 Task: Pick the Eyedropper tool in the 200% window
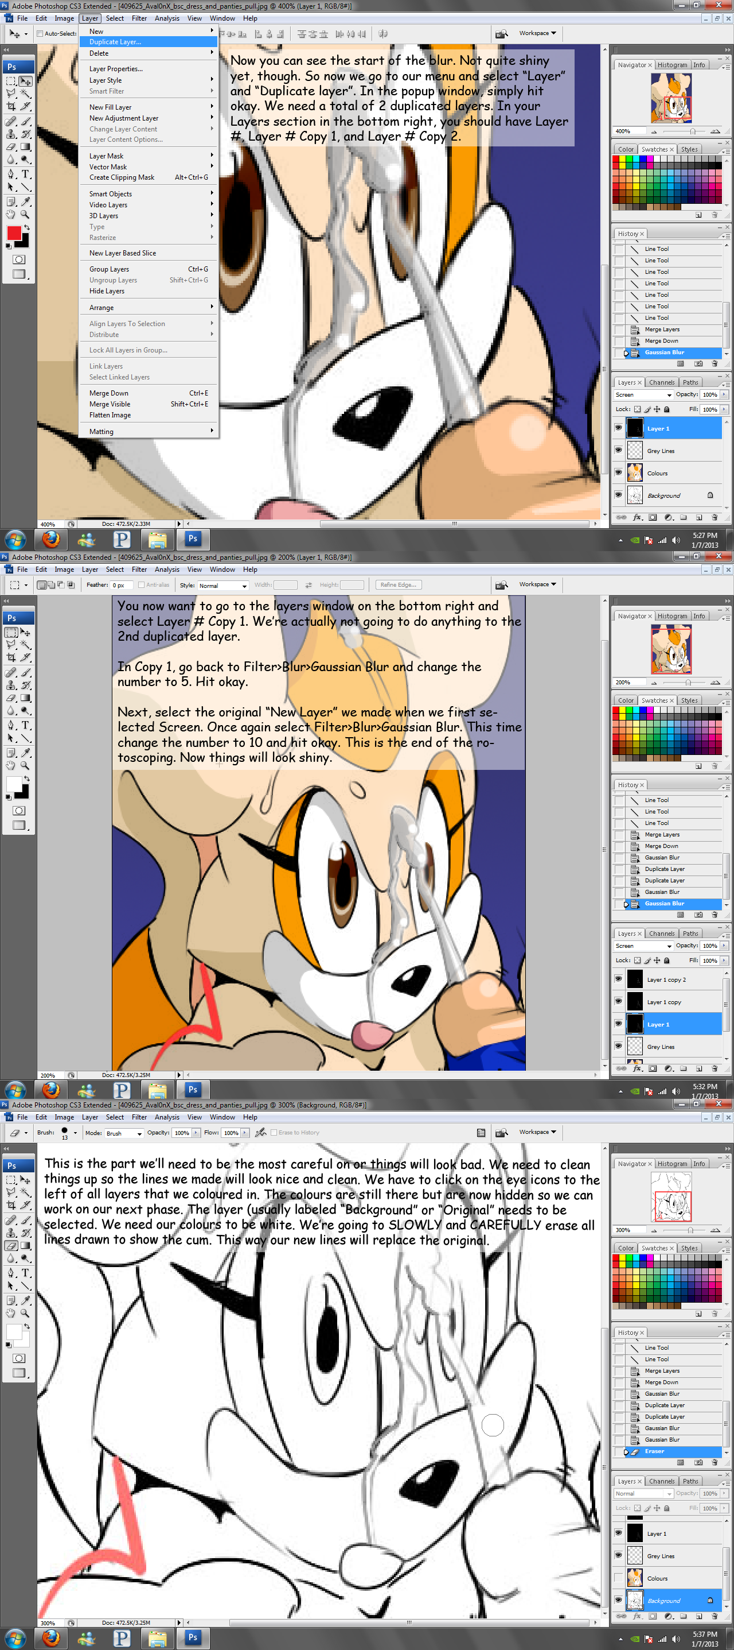(x=26, y=753)
